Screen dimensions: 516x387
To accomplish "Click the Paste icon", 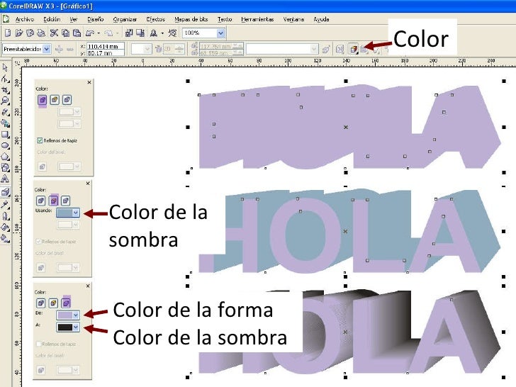I will click(77, 33).
